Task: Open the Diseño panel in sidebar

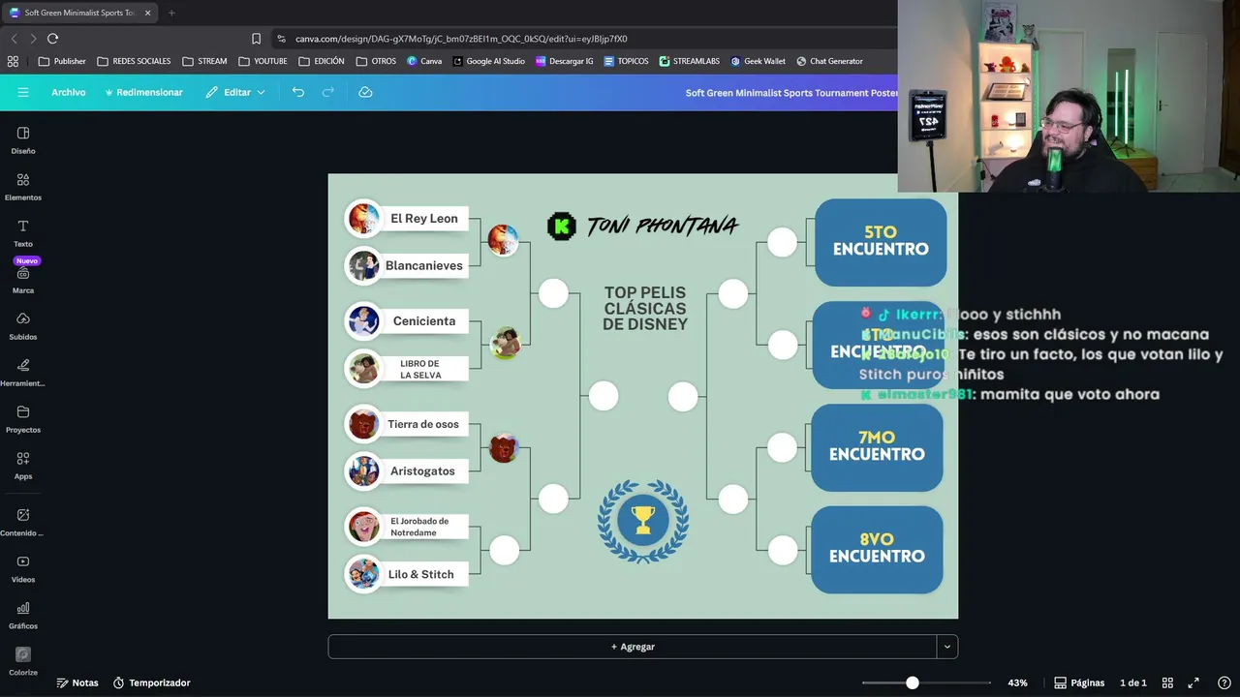Action: [23, 140]
